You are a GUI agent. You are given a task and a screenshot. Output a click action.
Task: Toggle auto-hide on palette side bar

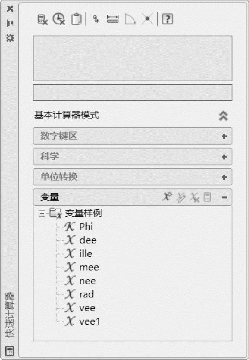[x=10, y=23]
